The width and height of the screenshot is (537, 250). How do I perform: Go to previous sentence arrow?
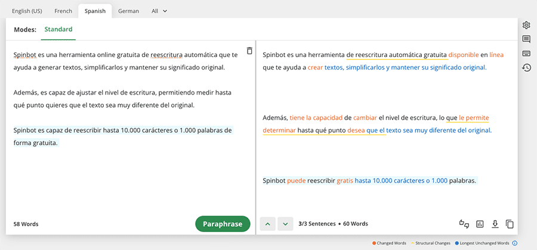coord(268,224)
